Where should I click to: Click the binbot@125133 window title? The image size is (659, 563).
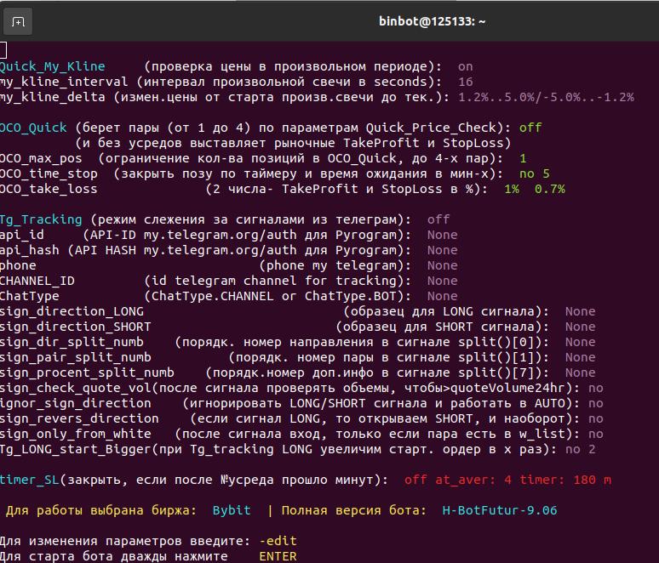coord(432,21)
